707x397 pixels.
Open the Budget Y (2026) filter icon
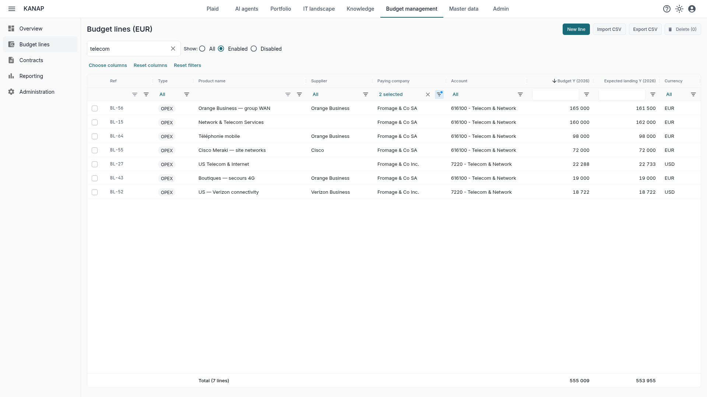[587, 94]
